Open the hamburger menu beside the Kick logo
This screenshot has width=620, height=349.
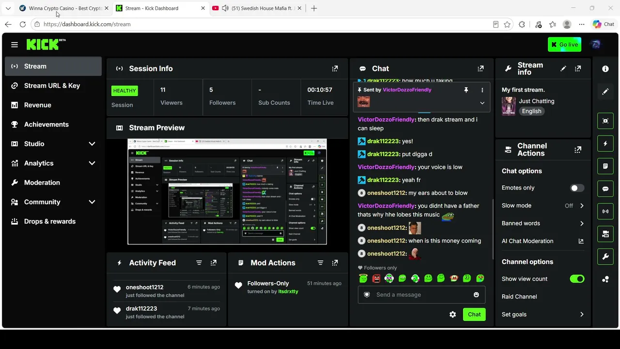(x=15, y=45)
